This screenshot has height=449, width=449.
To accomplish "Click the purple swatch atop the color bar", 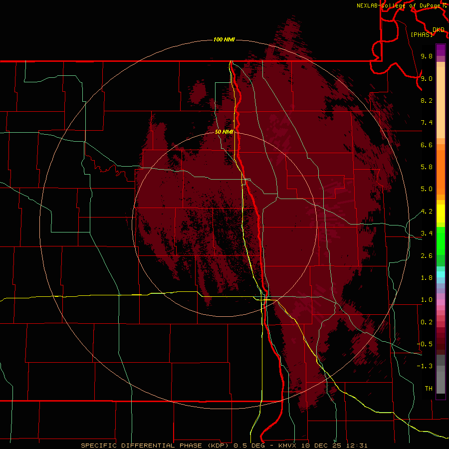I will click(441, 50).
